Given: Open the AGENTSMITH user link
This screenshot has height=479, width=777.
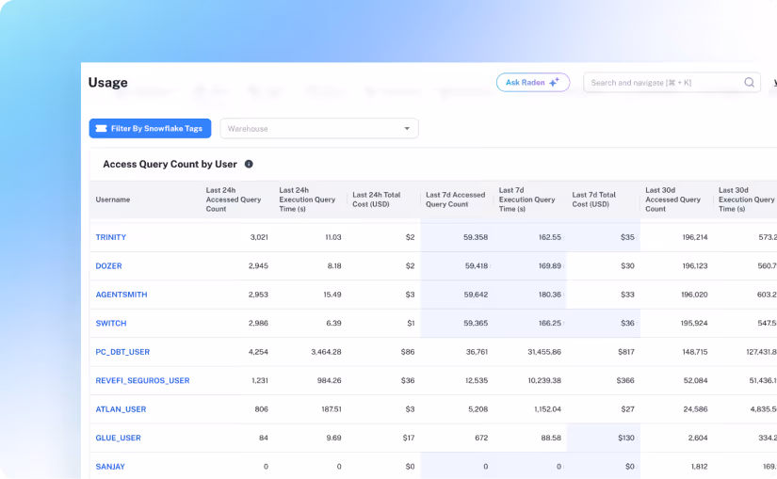Looking at the screenshot, I should [121, 295].
